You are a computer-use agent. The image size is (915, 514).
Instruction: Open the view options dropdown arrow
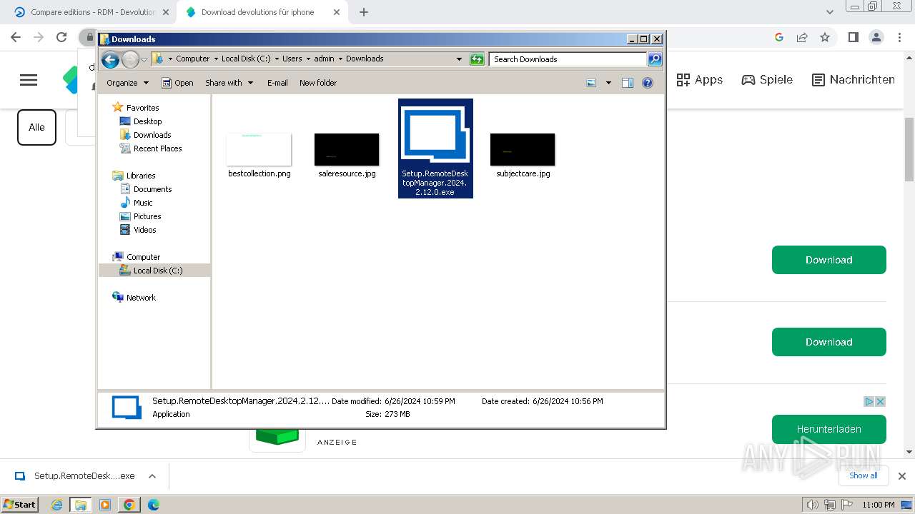click(x=608, y=83)
